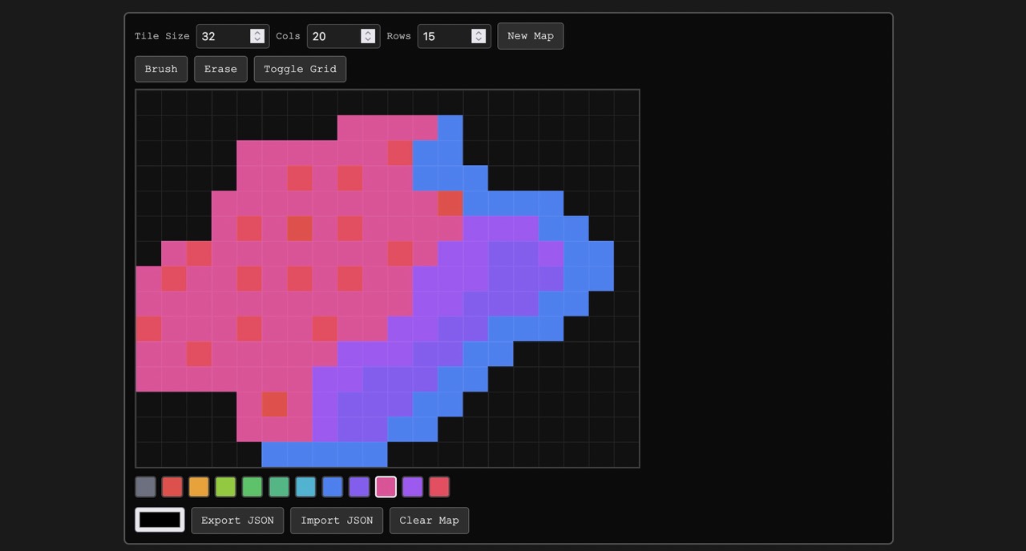Select the lime green palette swatch
The height and width of the screenshot is (551, 1026).
tap(225, 486)
